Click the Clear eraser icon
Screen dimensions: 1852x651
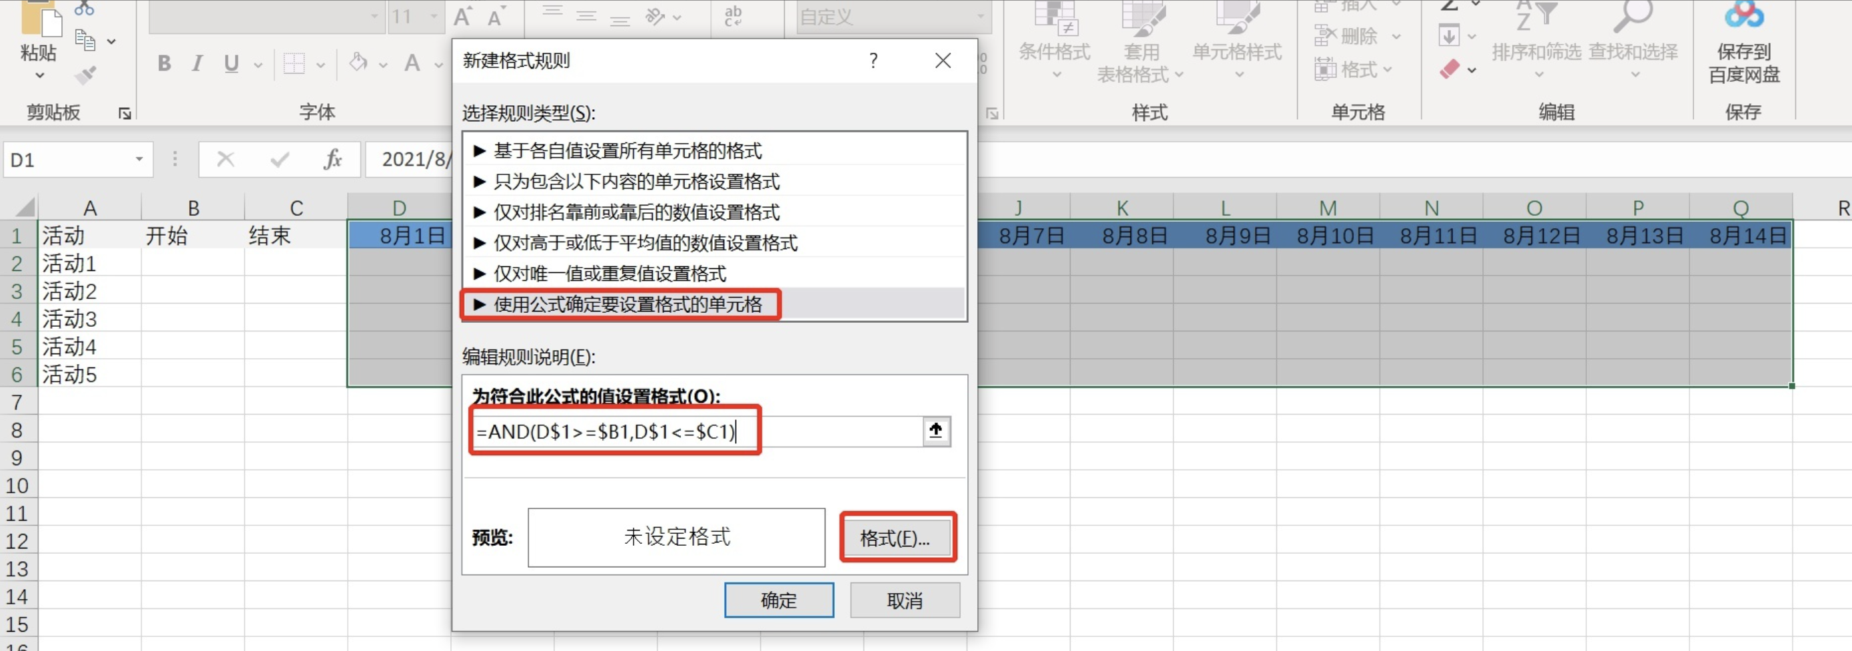coord(1450,69)
